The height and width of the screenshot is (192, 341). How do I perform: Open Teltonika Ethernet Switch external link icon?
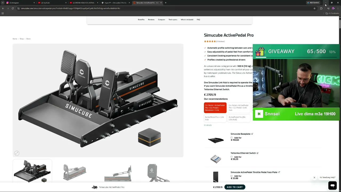tap(257, 153)
